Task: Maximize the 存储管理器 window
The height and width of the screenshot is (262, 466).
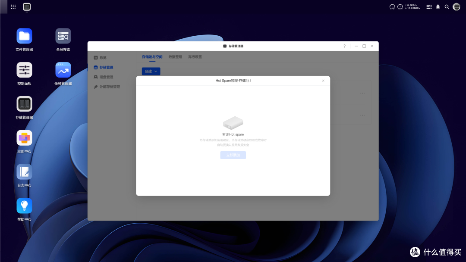Action: coord(364,46)
